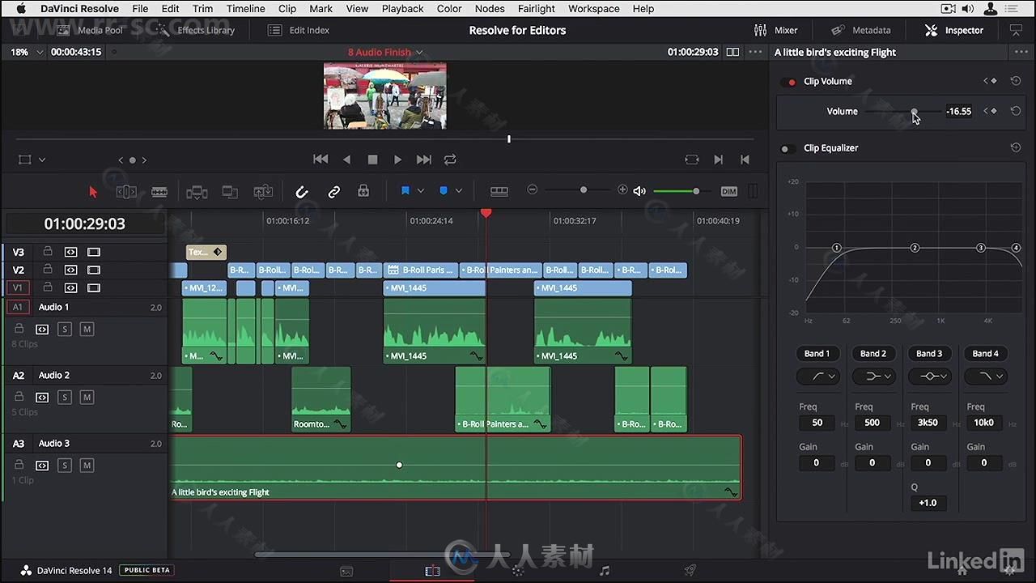Adjust the green monitor volume slider
The width and height of the screenshot is (1036, 583).
click(695, 191)
